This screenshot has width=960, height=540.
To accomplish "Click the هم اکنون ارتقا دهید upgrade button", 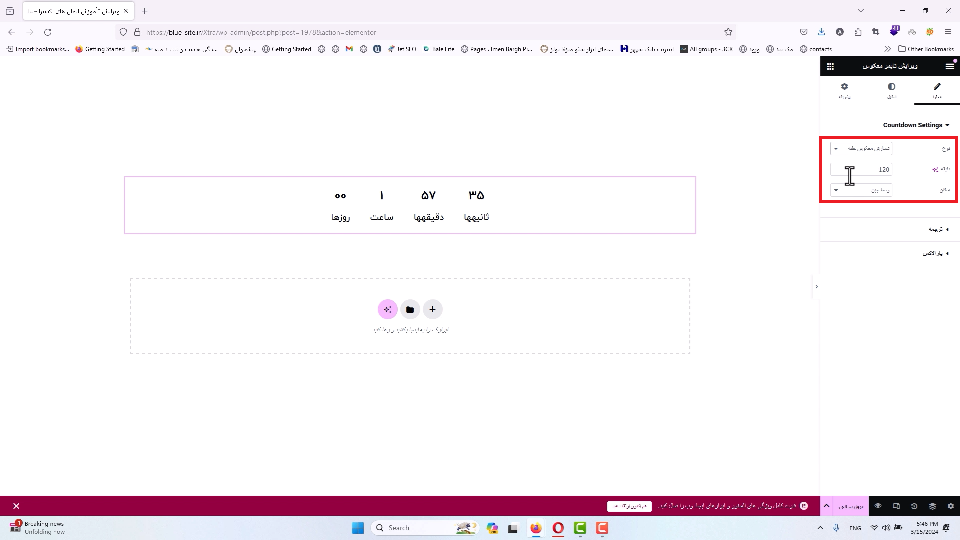I will coord(629,506).
